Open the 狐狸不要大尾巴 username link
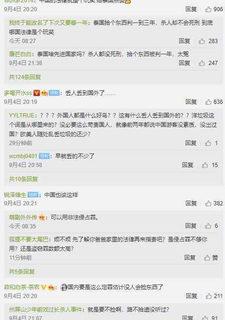The width and height of the screenshot is (225, 320). coord(29,239)
